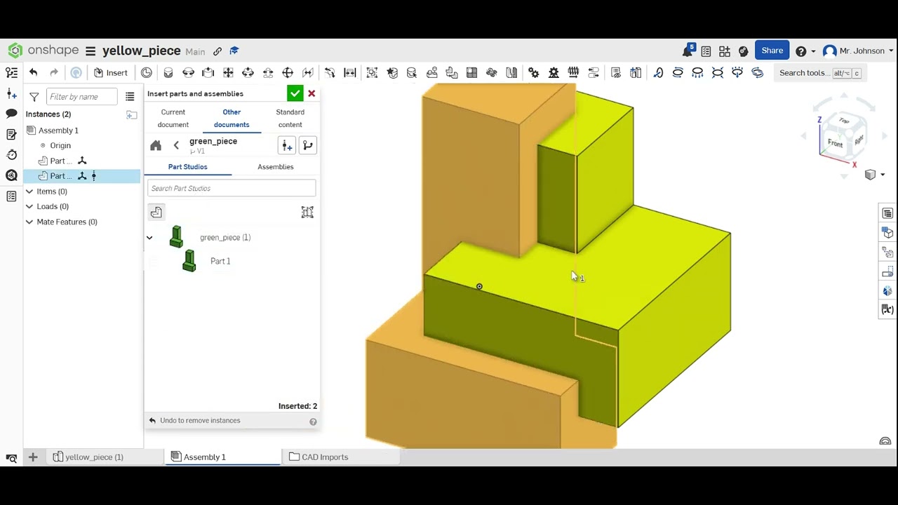The height and width of the screenshot is (505, 898).
Task: Toggle the instance list view icon
Action: point(130,97)
